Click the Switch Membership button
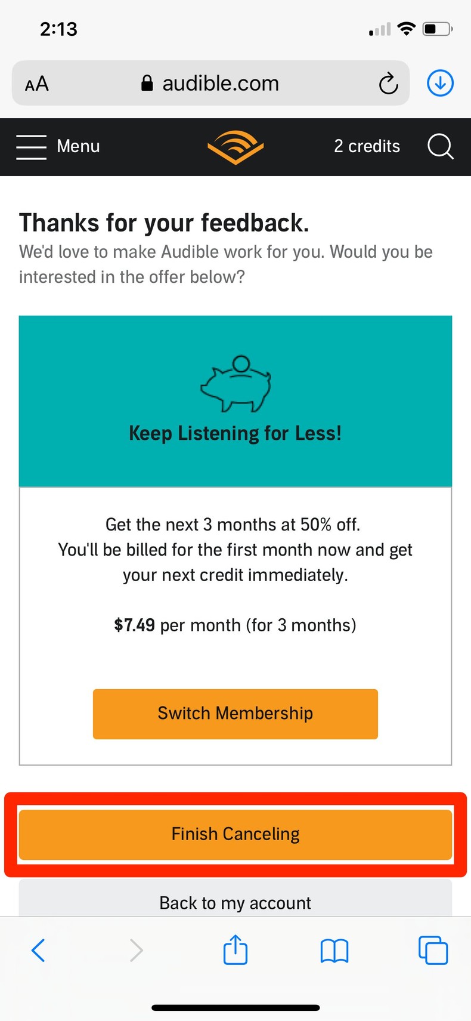 235,714
